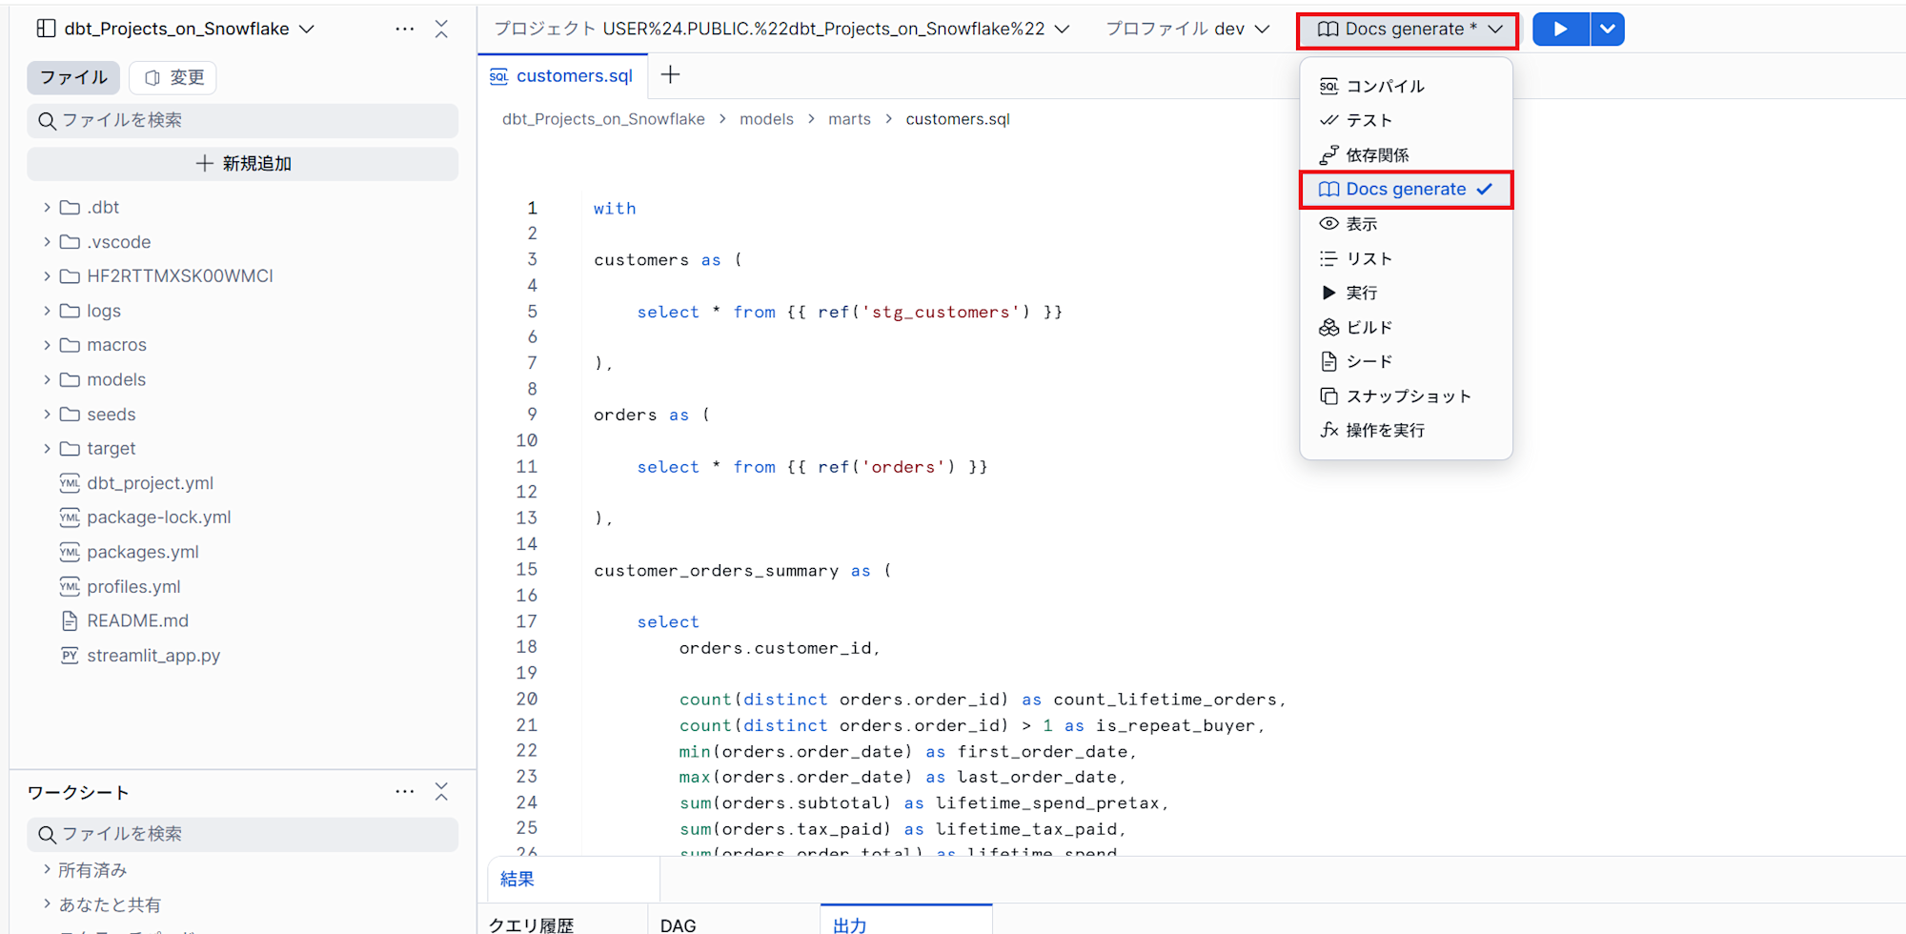This screenshot has height=934, width=1906.
Task: Choose 実行 from the command menu
Action: click(1406, 293)
